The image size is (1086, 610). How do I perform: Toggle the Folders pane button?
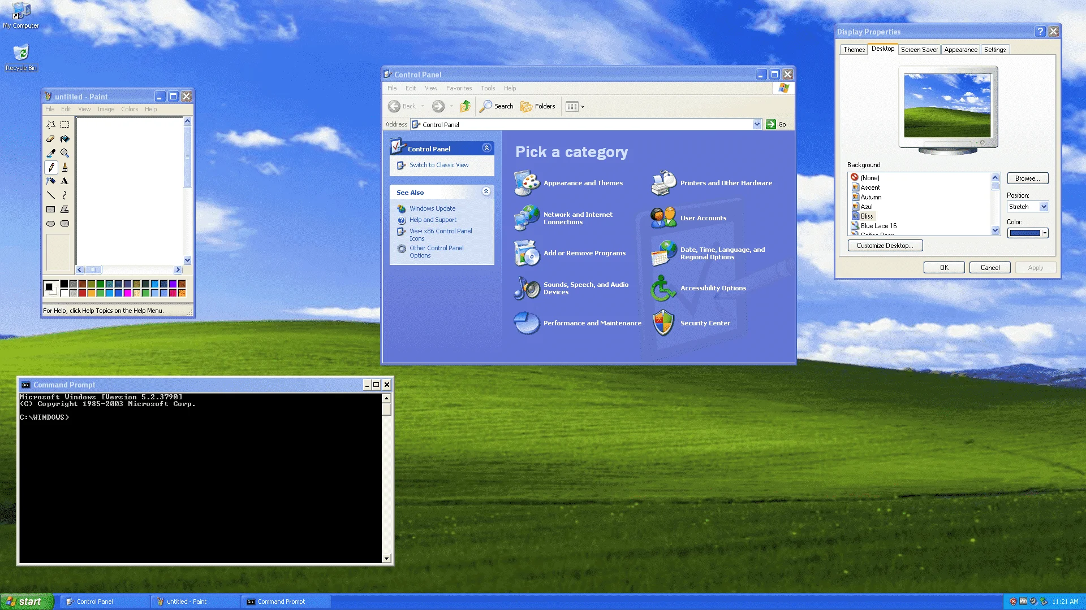coord(538,106)
